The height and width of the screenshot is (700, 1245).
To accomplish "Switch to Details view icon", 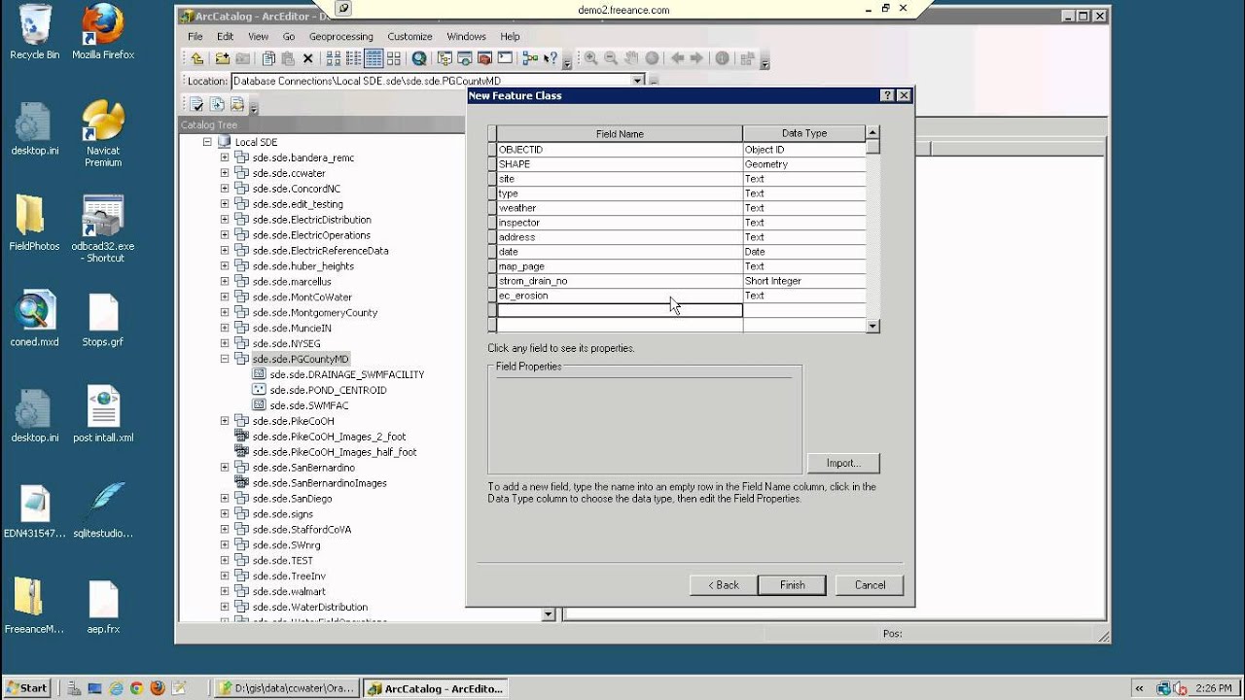I will (373, 58).
